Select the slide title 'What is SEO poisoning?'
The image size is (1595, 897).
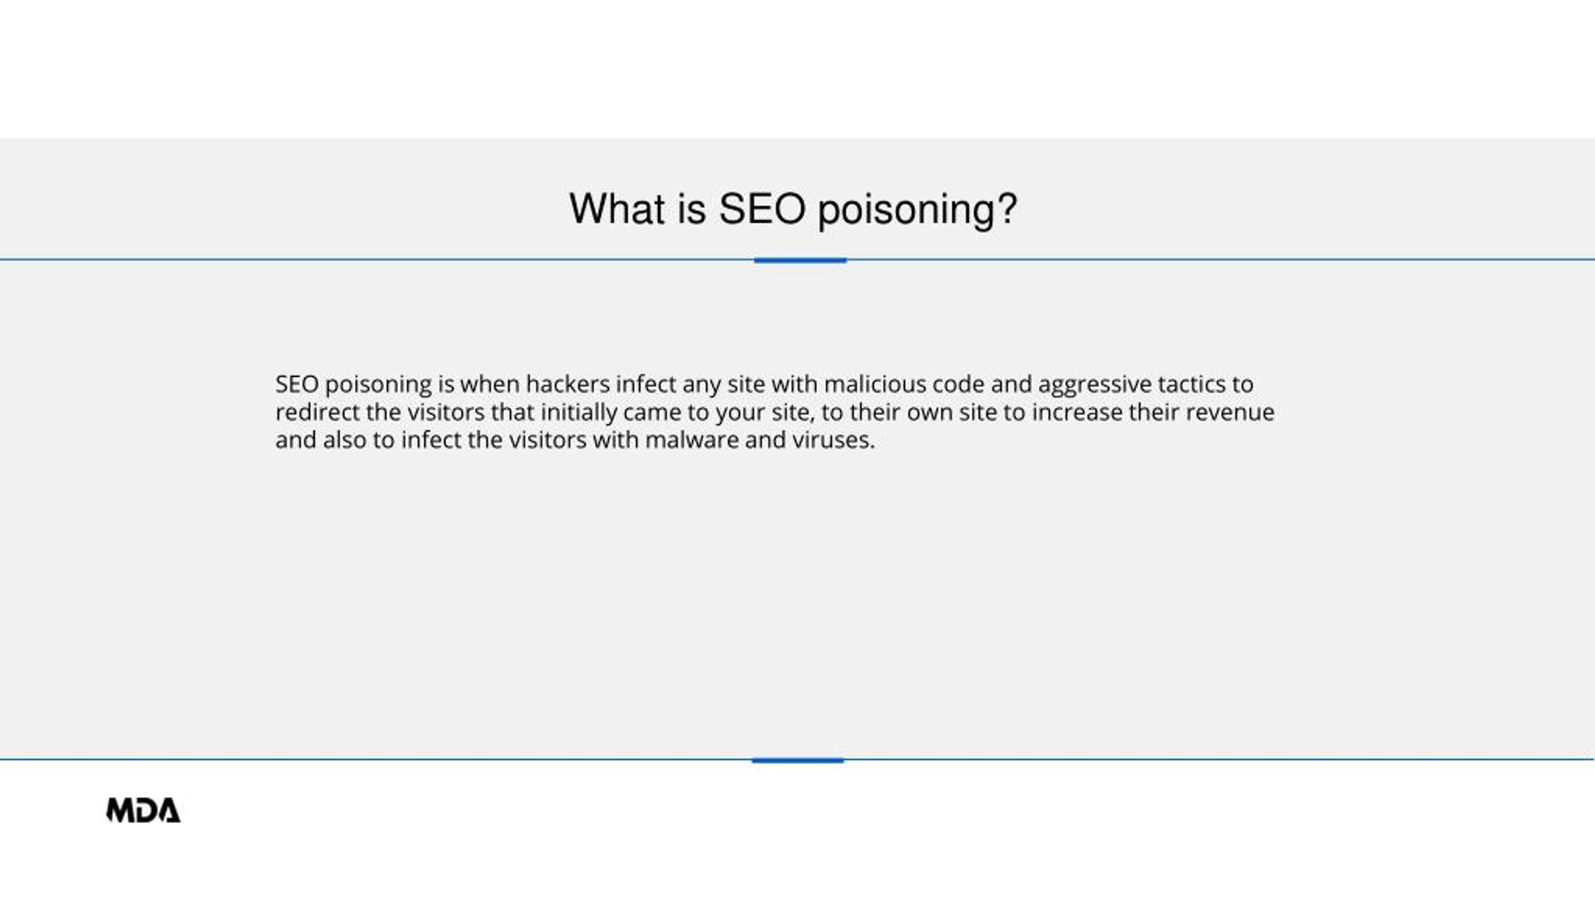(793, 209)
